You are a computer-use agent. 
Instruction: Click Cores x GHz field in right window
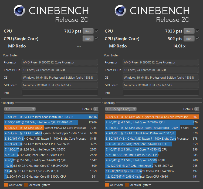(x=161, y=70)
